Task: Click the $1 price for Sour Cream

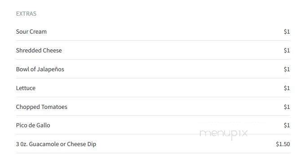Action: coord(287,32)
